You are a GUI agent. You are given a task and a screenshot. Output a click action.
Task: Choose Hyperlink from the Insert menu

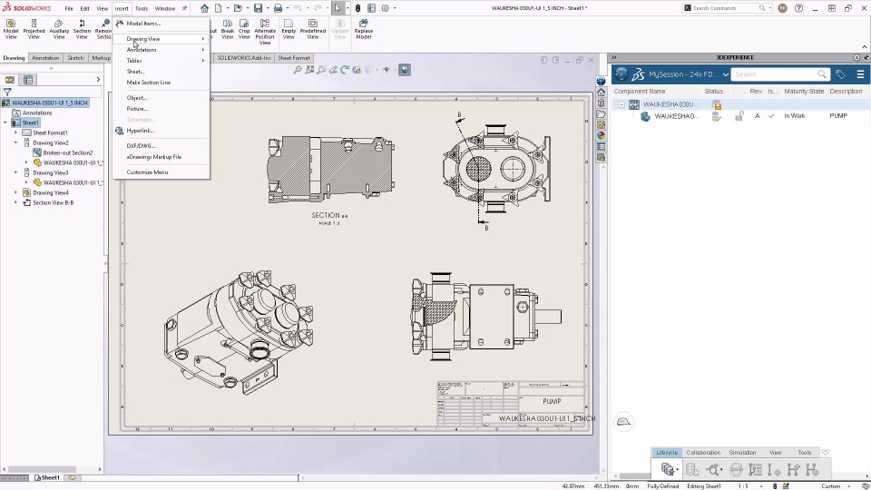pyautogui.click(x=161, y=131)
